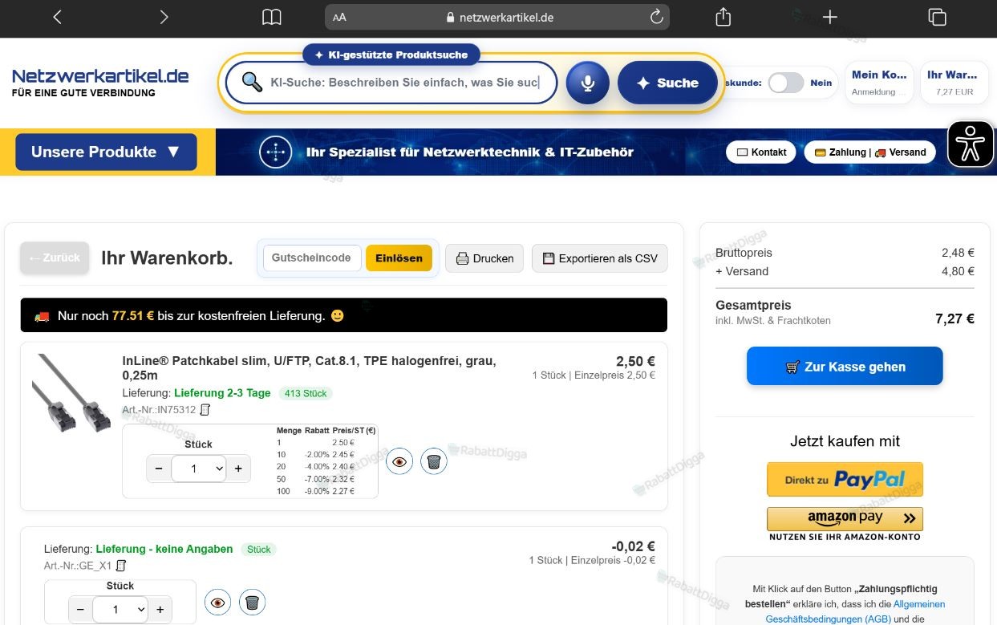Screen dimensions: 997x625
Task: Open the Kontakt link
Action: pos(761,152)
